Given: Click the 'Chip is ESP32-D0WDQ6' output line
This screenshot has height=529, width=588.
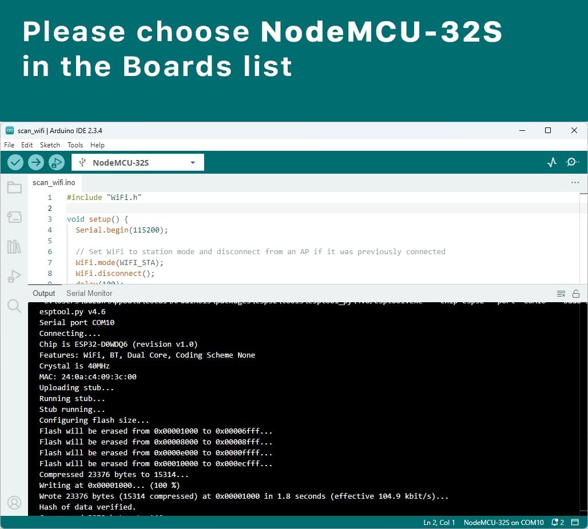Looking at the screenshot, I should click(118, 344).
